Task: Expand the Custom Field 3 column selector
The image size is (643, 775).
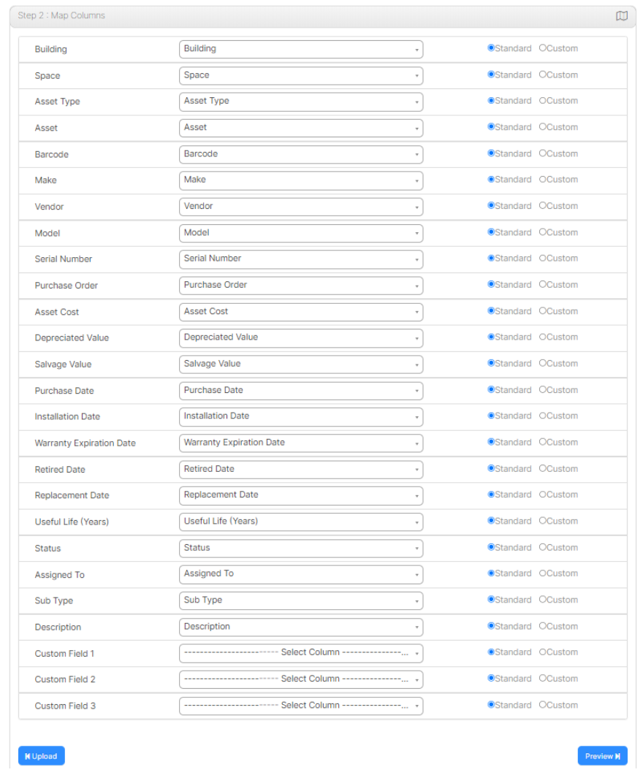Action: (301, 706)
